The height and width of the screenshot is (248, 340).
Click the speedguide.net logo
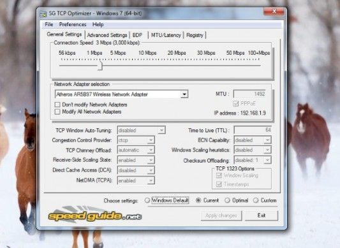pyautogui.click(x=95, y=215)
